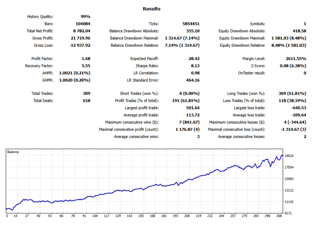Select AHPR value 1.0021 (0.21%)
The height and width of the screenshot is (226, 323).
point(75,73)
